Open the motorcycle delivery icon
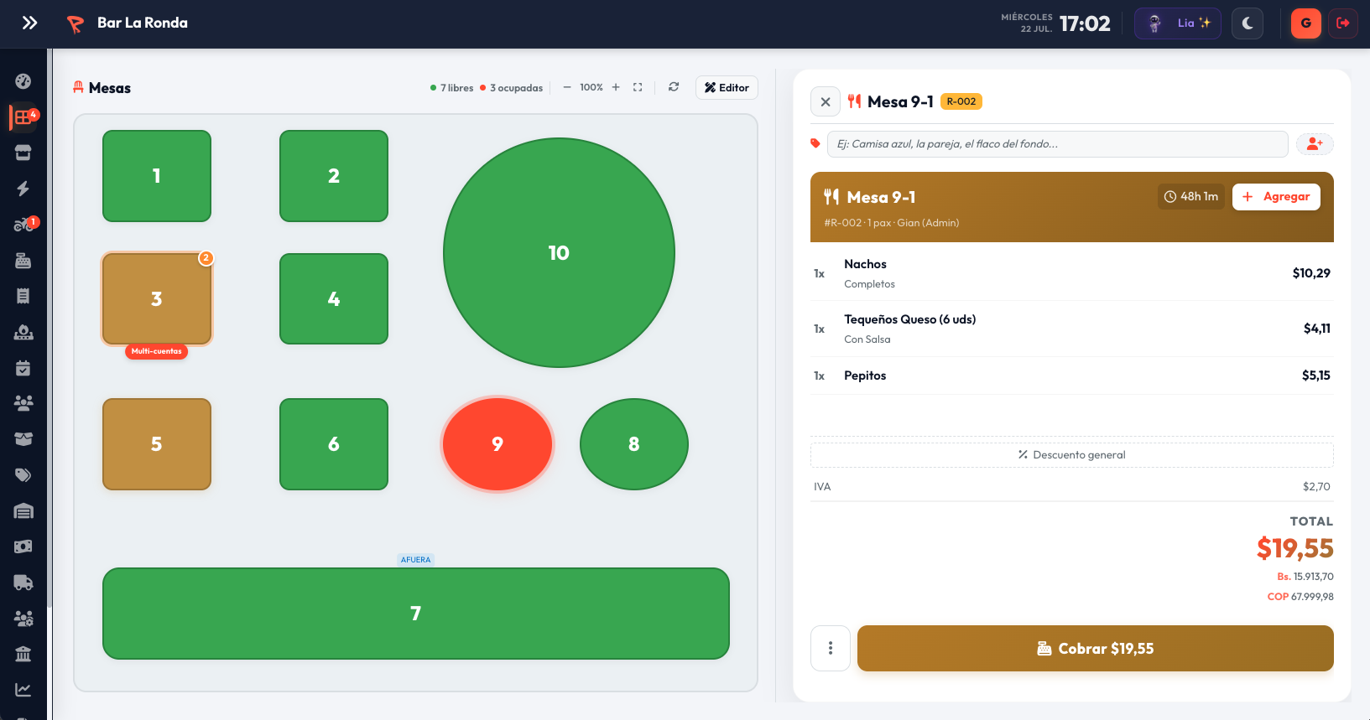 (23, 225)
